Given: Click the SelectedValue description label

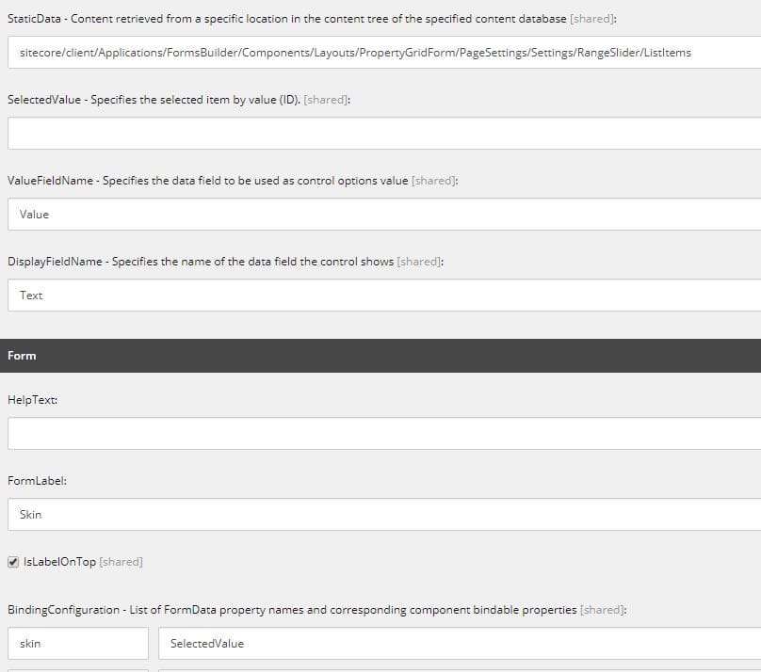Looking at the screenshot, I should click(x=179, y=100).
